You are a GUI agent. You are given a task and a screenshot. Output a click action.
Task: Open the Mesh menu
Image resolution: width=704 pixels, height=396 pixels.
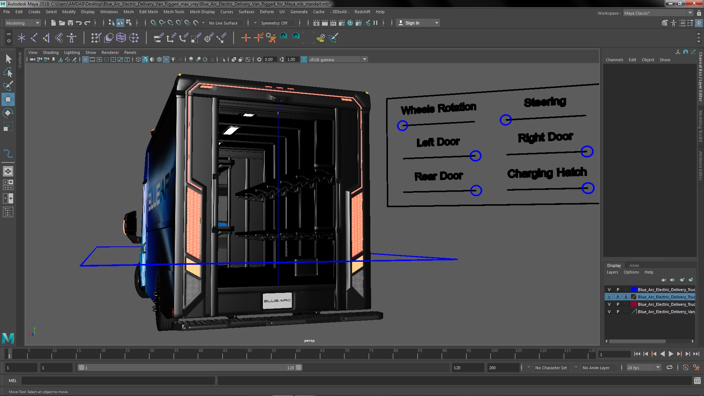[x=128, y=11]
